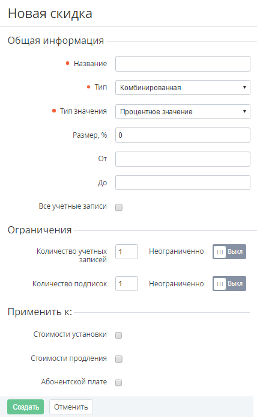Viewport: 260px width, 418px height.
Task: Click the dropdown arrow next to Комбинированная
Action: pos(244,87)
